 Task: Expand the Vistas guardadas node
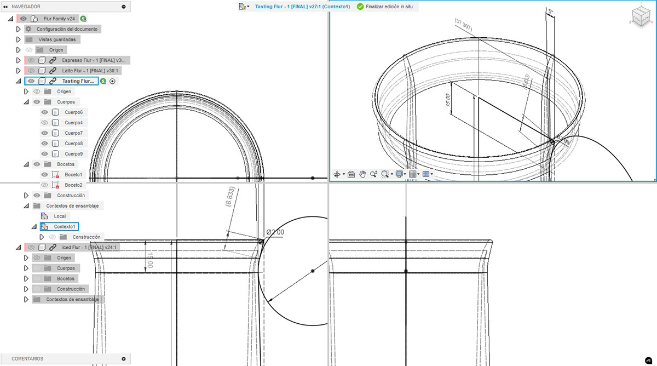(18, 39)
